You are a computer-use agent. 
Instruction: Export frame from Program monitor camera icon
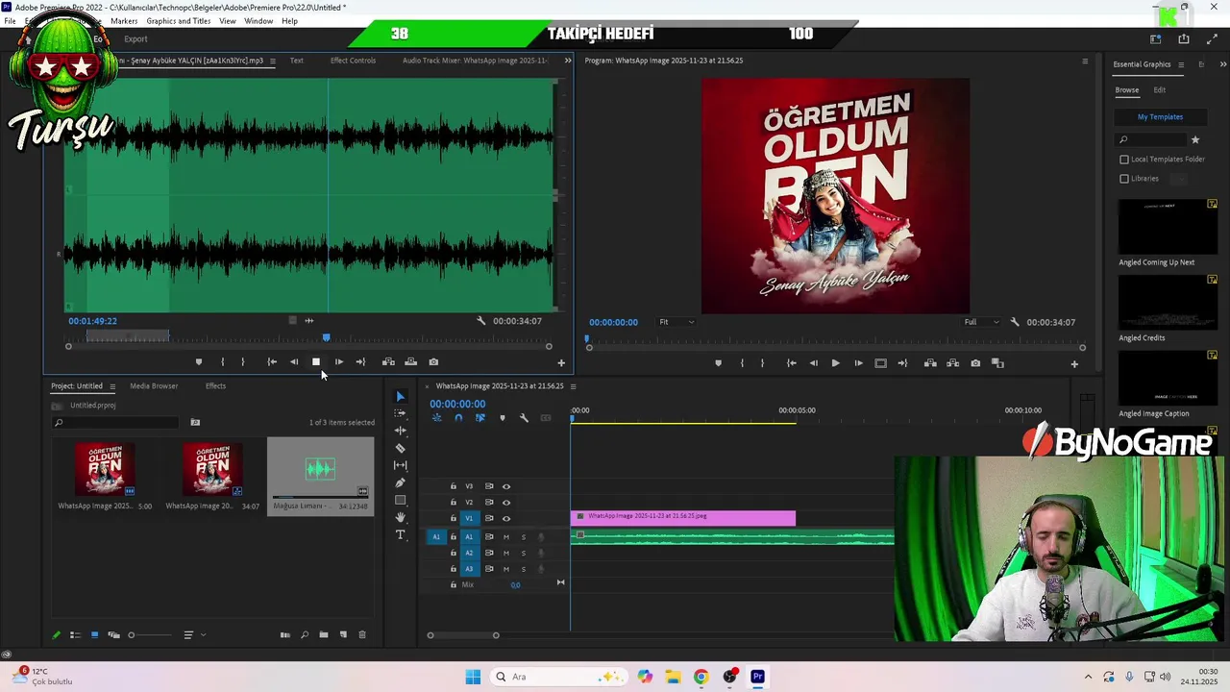pyautogui.click(x=975, y=363)
